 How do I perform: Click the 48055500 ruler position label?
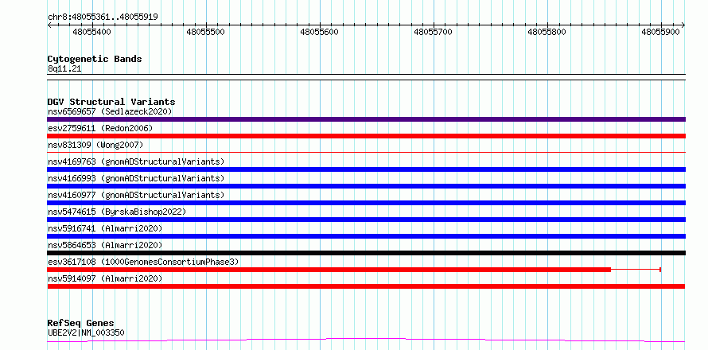click(x=205, y=33)
